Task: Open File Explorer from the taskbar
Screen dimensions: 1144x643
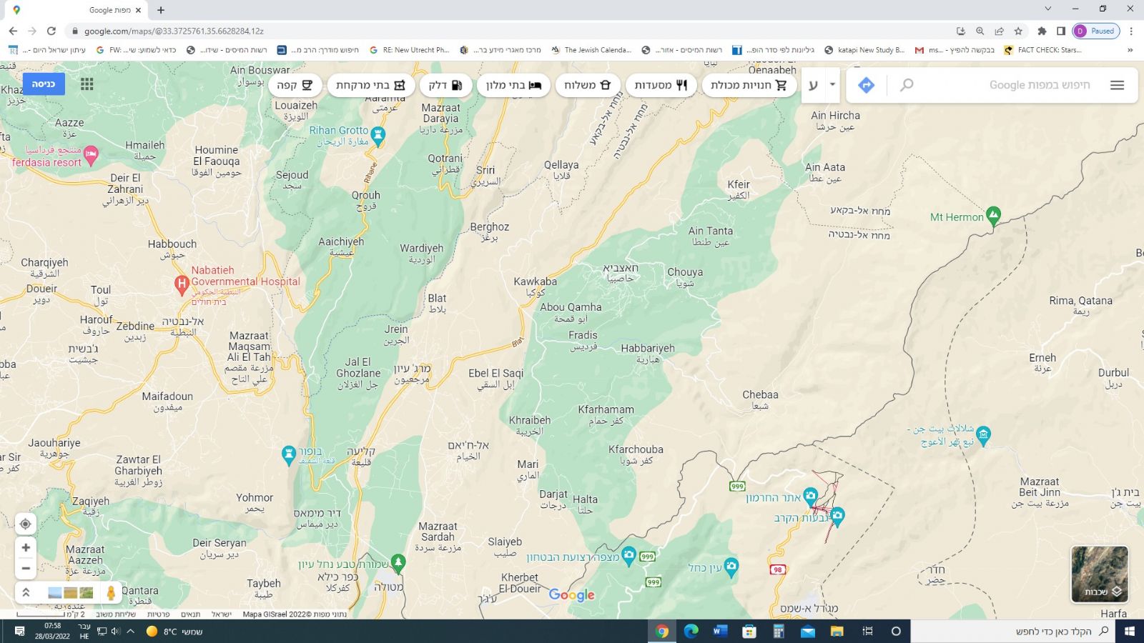Action: [x=837, y=631]
